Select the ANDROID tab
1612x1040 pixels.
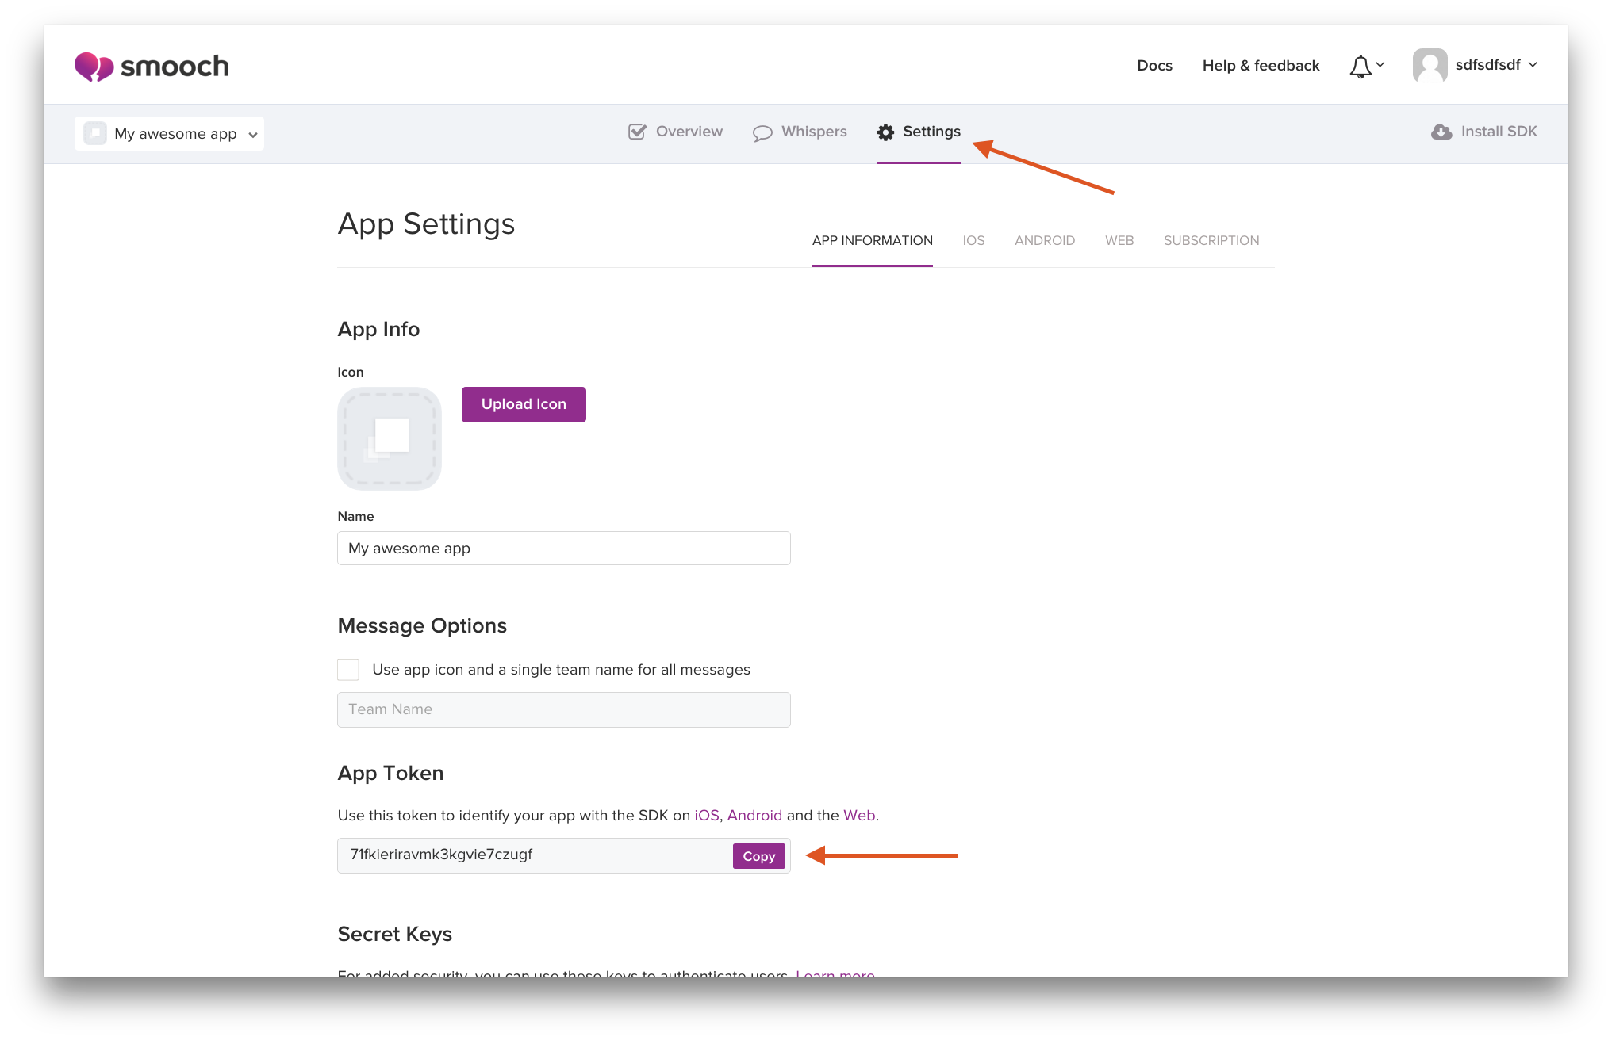[x=1045, y=240]
